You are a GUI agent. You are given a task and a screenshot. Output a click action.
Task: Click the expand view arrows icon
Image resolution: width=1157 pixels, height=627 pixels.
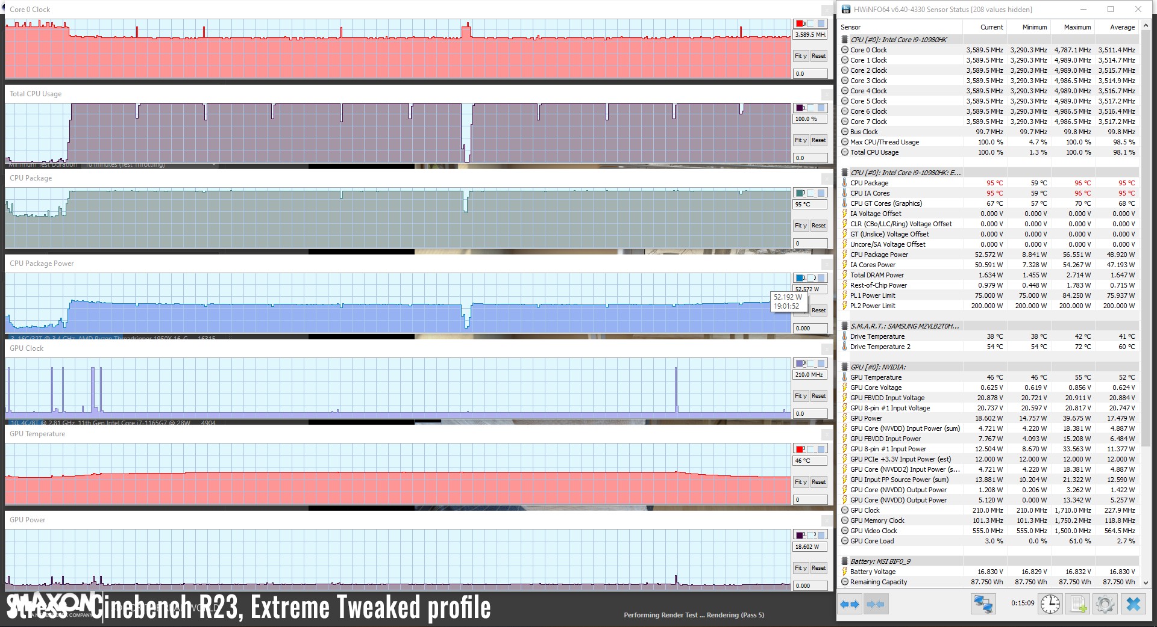click(850, 604)
